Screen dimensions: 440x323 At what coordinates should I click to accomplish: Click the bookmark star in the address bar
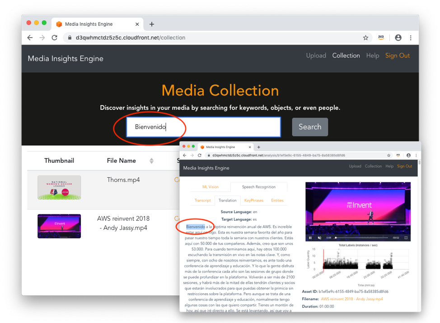point(365,38)
